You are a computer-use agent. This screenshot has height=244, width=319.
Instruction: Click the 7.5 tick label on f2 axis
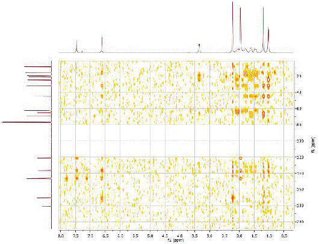coord(75,236)
